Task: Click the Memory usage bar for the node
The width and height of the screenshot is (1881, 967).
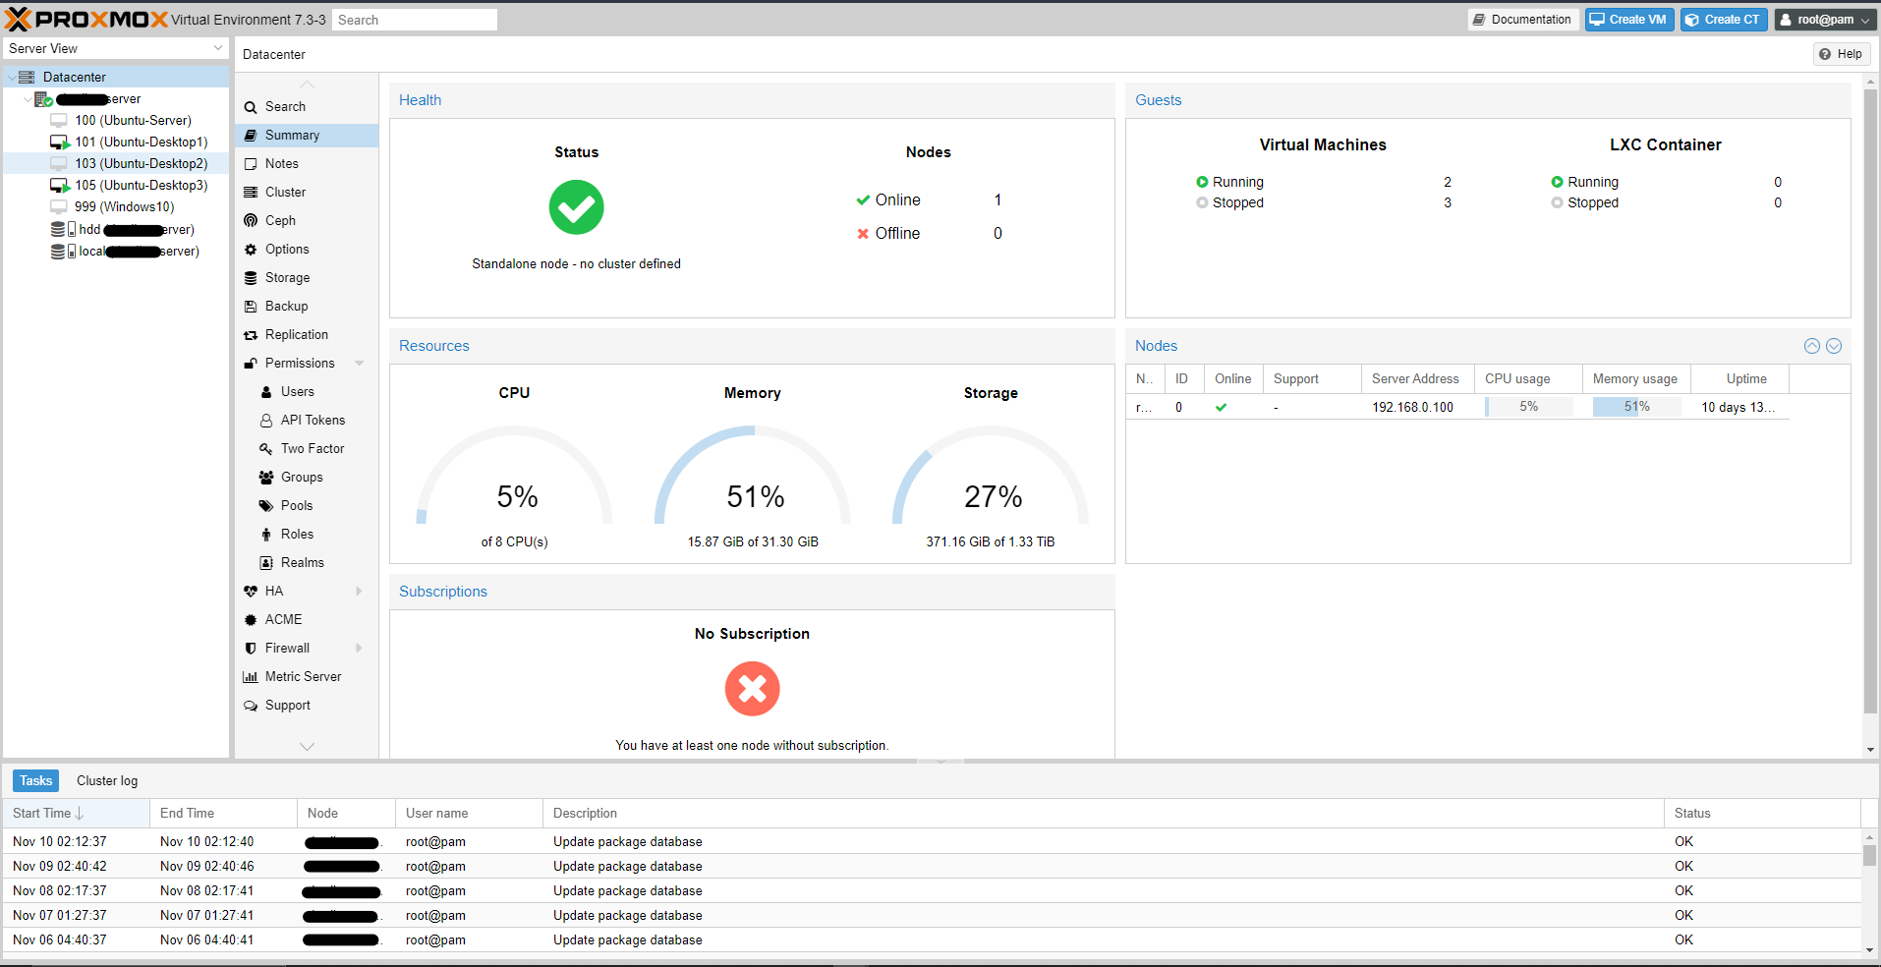Action: click(1634, 406)
